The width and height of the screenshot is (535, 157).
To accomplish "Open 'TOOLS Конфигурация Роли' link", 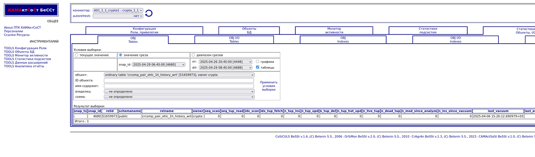I will (x=25, y=48).
